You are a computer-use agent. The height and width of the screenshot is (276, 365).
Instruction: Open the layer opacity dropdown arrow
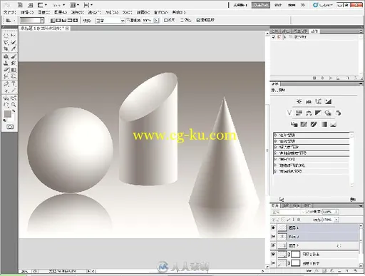click(x=336, y=212)
